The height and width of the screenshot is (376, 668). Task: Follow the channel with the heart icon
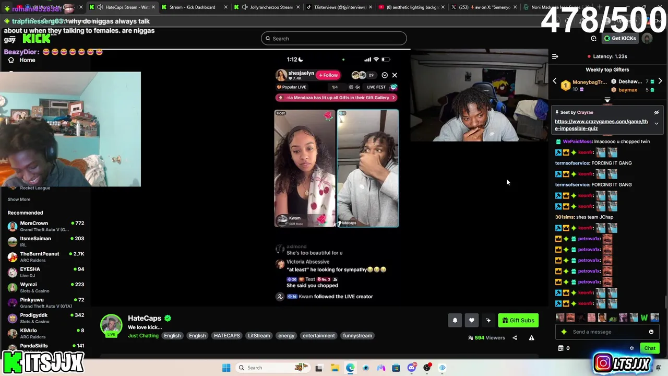tap(472, 321)
